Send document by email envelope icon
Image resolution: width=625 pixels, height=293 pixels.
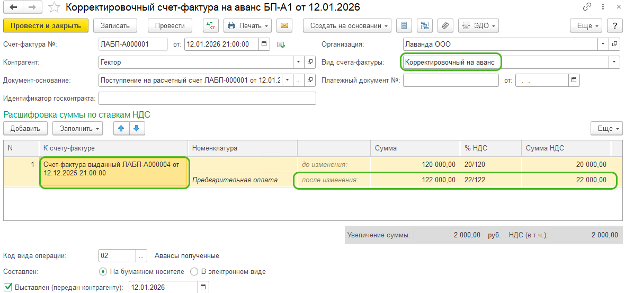[x=284, y=25]
